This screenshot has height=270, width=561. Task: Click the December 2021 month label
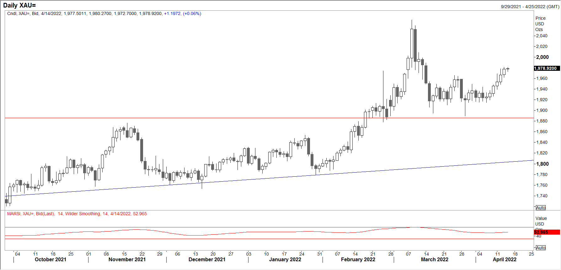207,259
